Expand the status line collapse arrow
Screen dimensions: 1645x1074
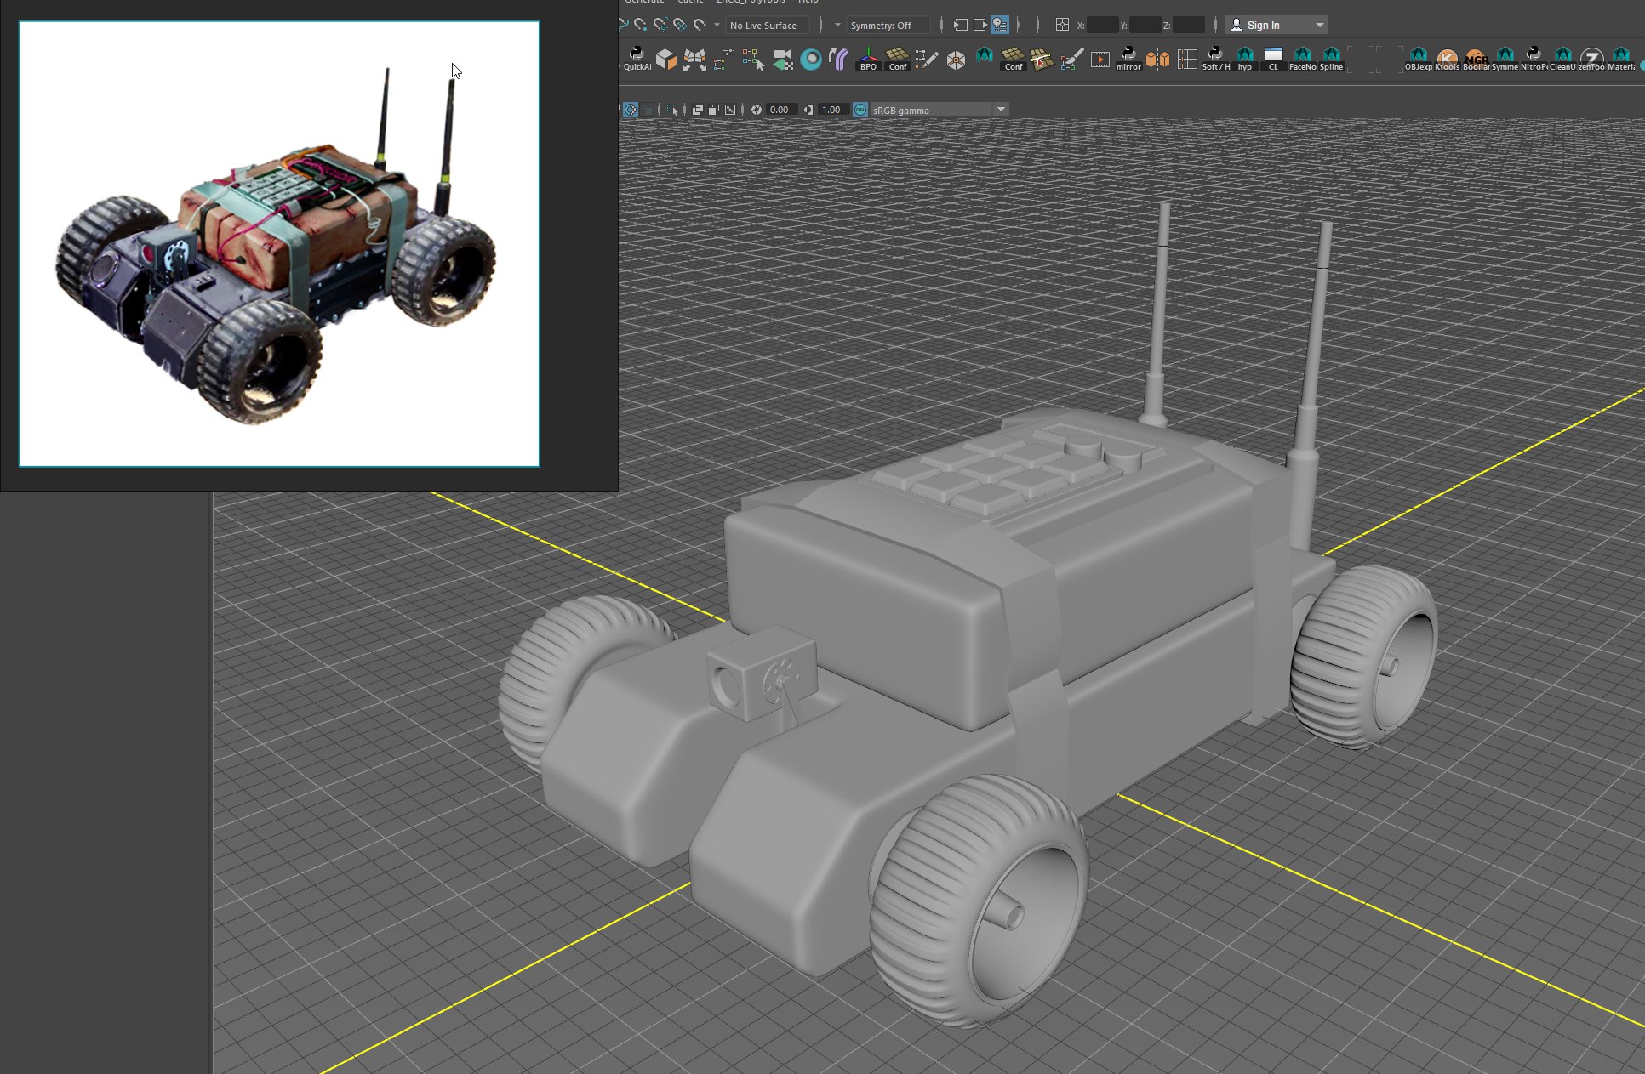click(1019, 25)
